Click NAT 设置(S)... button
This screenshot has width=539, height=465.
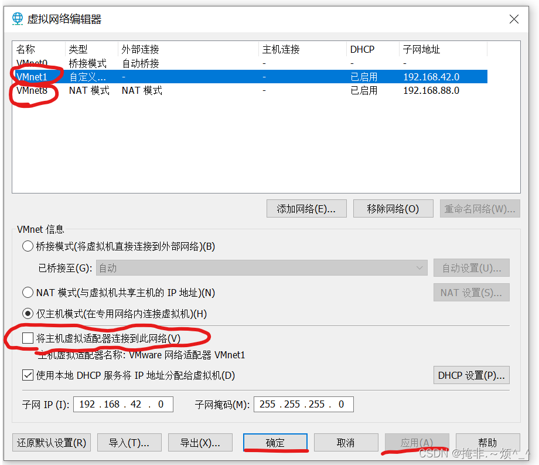471,293
